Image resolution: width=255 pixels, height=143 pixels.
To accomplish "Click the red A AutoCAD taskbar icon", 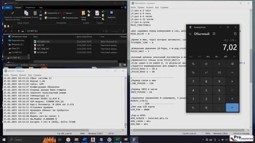I will click(93, 139).
